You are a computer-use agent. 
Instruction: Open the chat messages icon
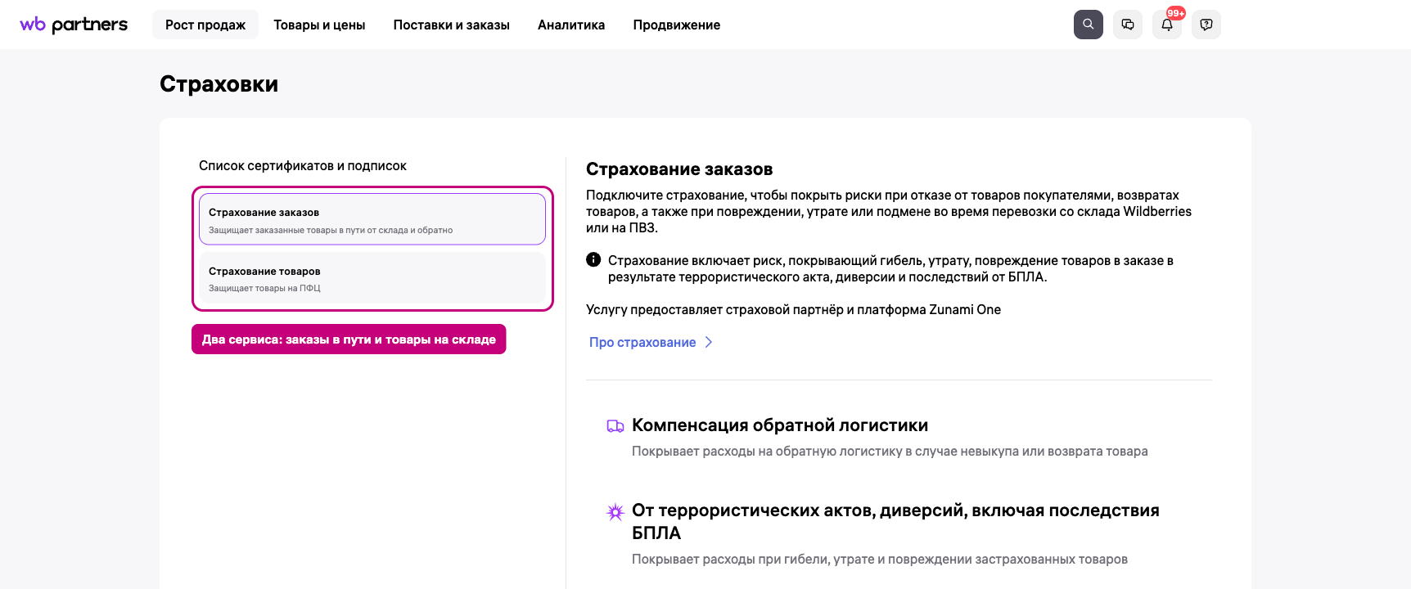point(1128,25)
